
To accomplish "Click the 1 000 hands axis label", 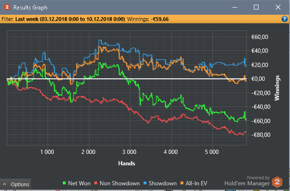I will pos(47,152).
